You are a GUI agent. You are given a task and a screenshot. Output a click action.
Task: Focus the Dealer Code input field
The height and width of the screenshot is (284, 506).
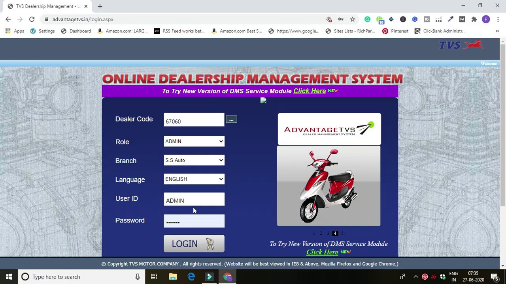(x=194, y=120)
